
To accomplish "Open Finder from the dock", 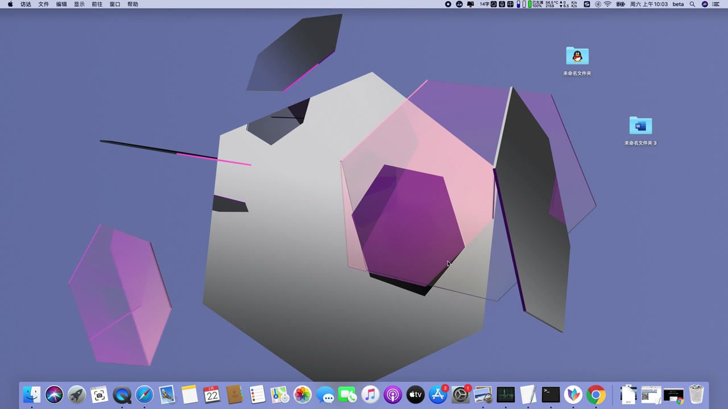I will pyautogui.click(x=32, y=394).
